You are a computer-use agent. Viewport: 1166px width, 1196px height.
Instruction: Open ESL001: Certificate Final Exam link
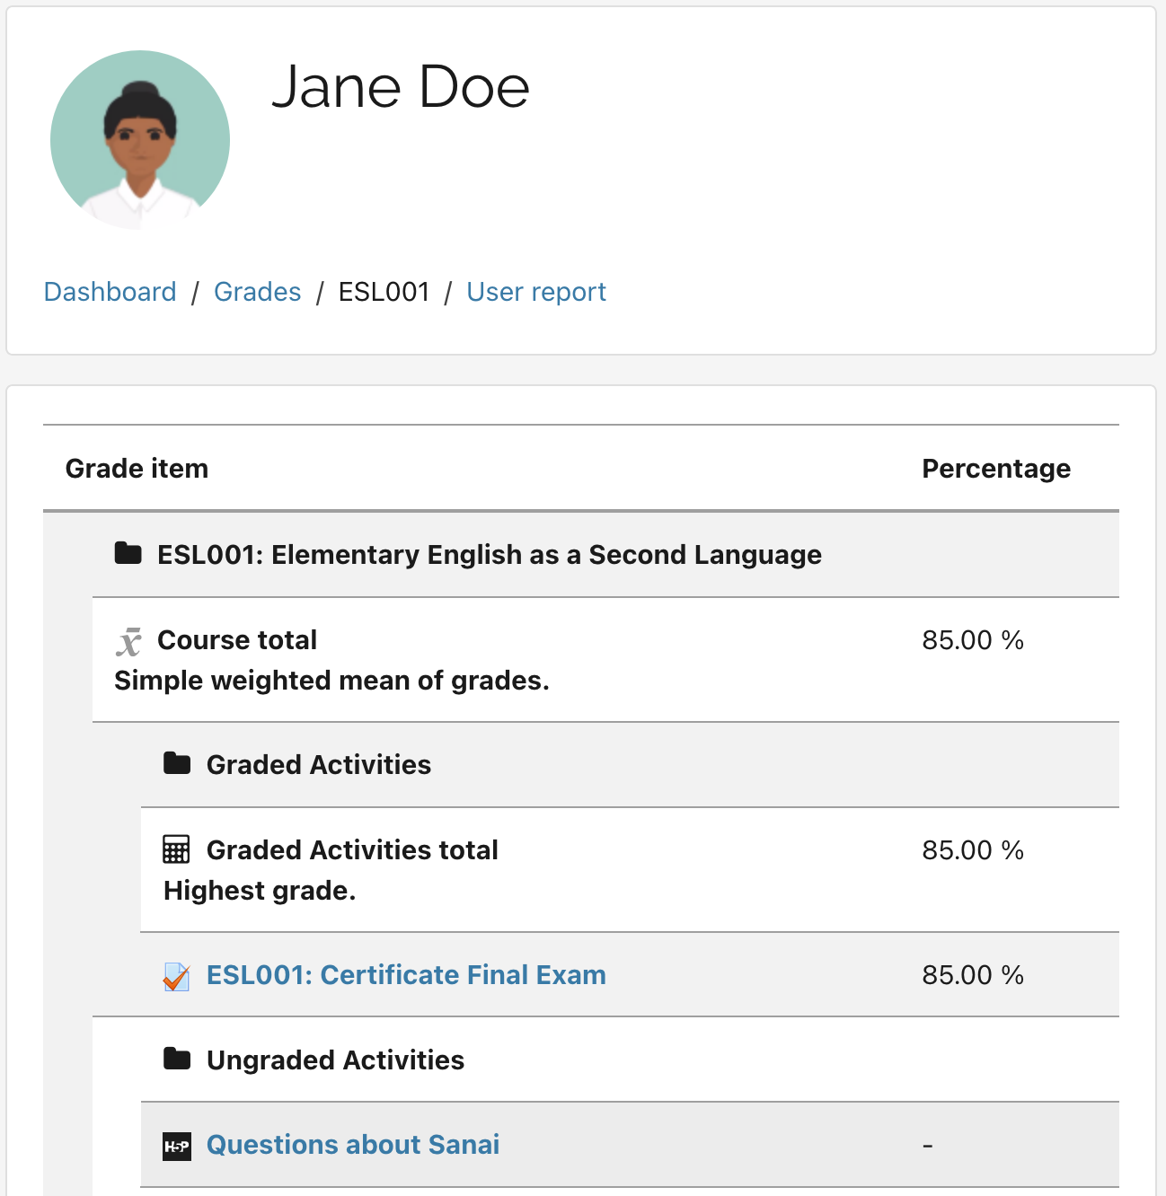tap(406, 975)
